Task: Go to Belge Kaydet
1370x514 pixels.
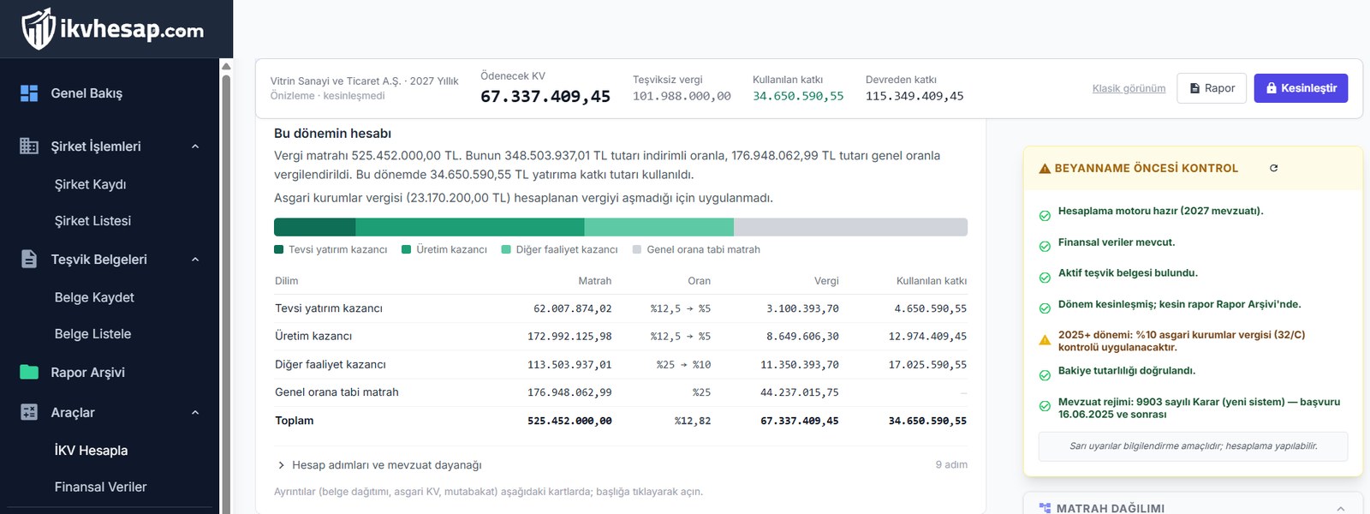Action: click(x=94, y=297)
